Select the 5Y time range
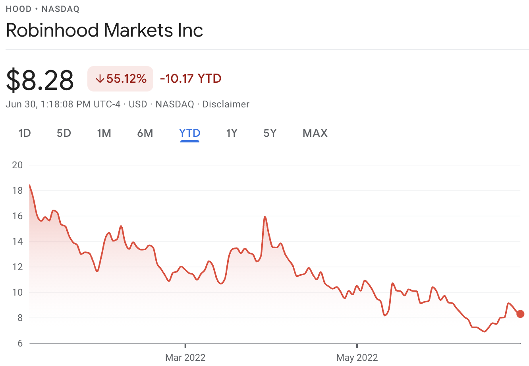 point(270,133)
